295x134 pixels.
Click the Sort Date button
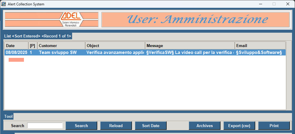[x=150, y=126]
